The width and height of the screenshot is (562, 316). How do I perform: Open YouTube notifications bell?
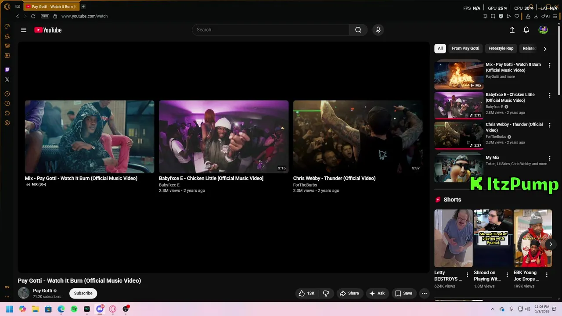[x=526, y=30]
